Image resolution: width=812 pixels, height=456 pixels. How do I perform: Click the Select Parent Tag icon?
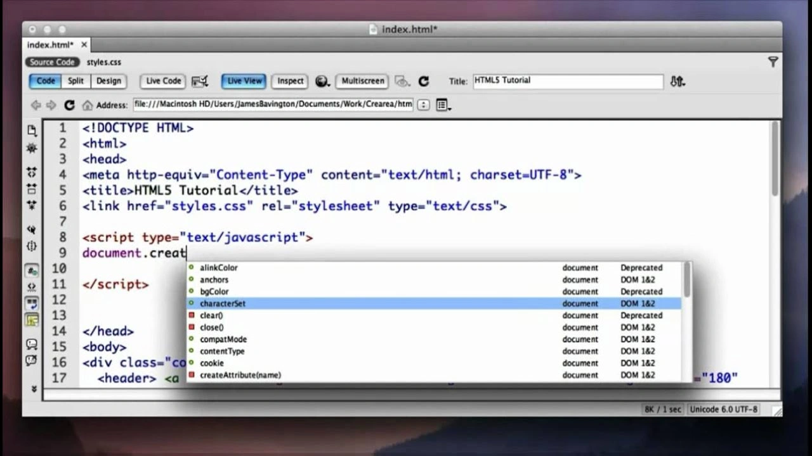coord(32,229)
